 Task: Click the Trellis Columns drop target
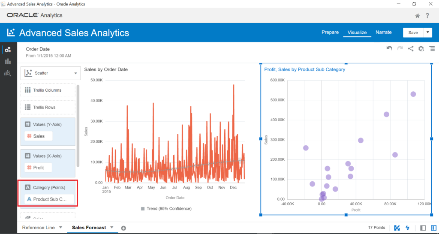pos(48,90)
